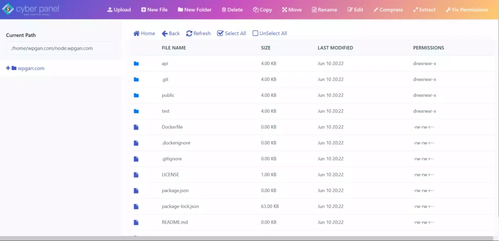499x241 pixels.
Task: Click the package-lock.json file icon
Action: [x=136, y=207]
